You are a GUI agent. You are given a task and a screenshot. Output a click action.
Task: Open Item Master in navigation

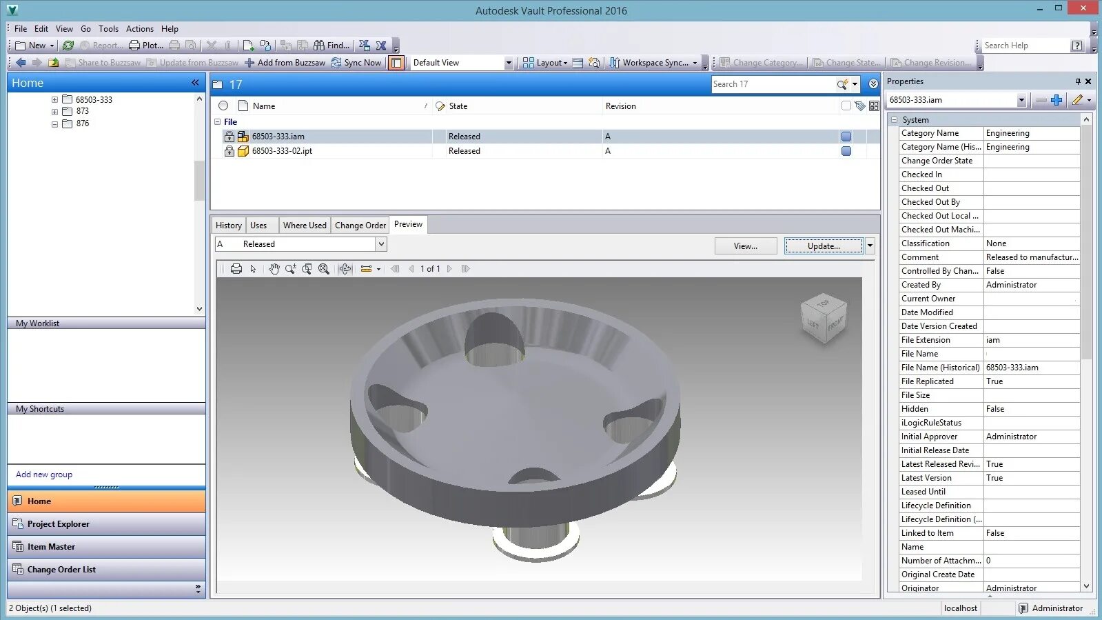106,547
